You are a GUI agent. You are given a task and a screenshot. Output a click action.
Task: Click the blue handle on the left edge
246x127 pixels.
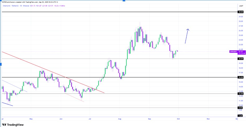point(1,64)
